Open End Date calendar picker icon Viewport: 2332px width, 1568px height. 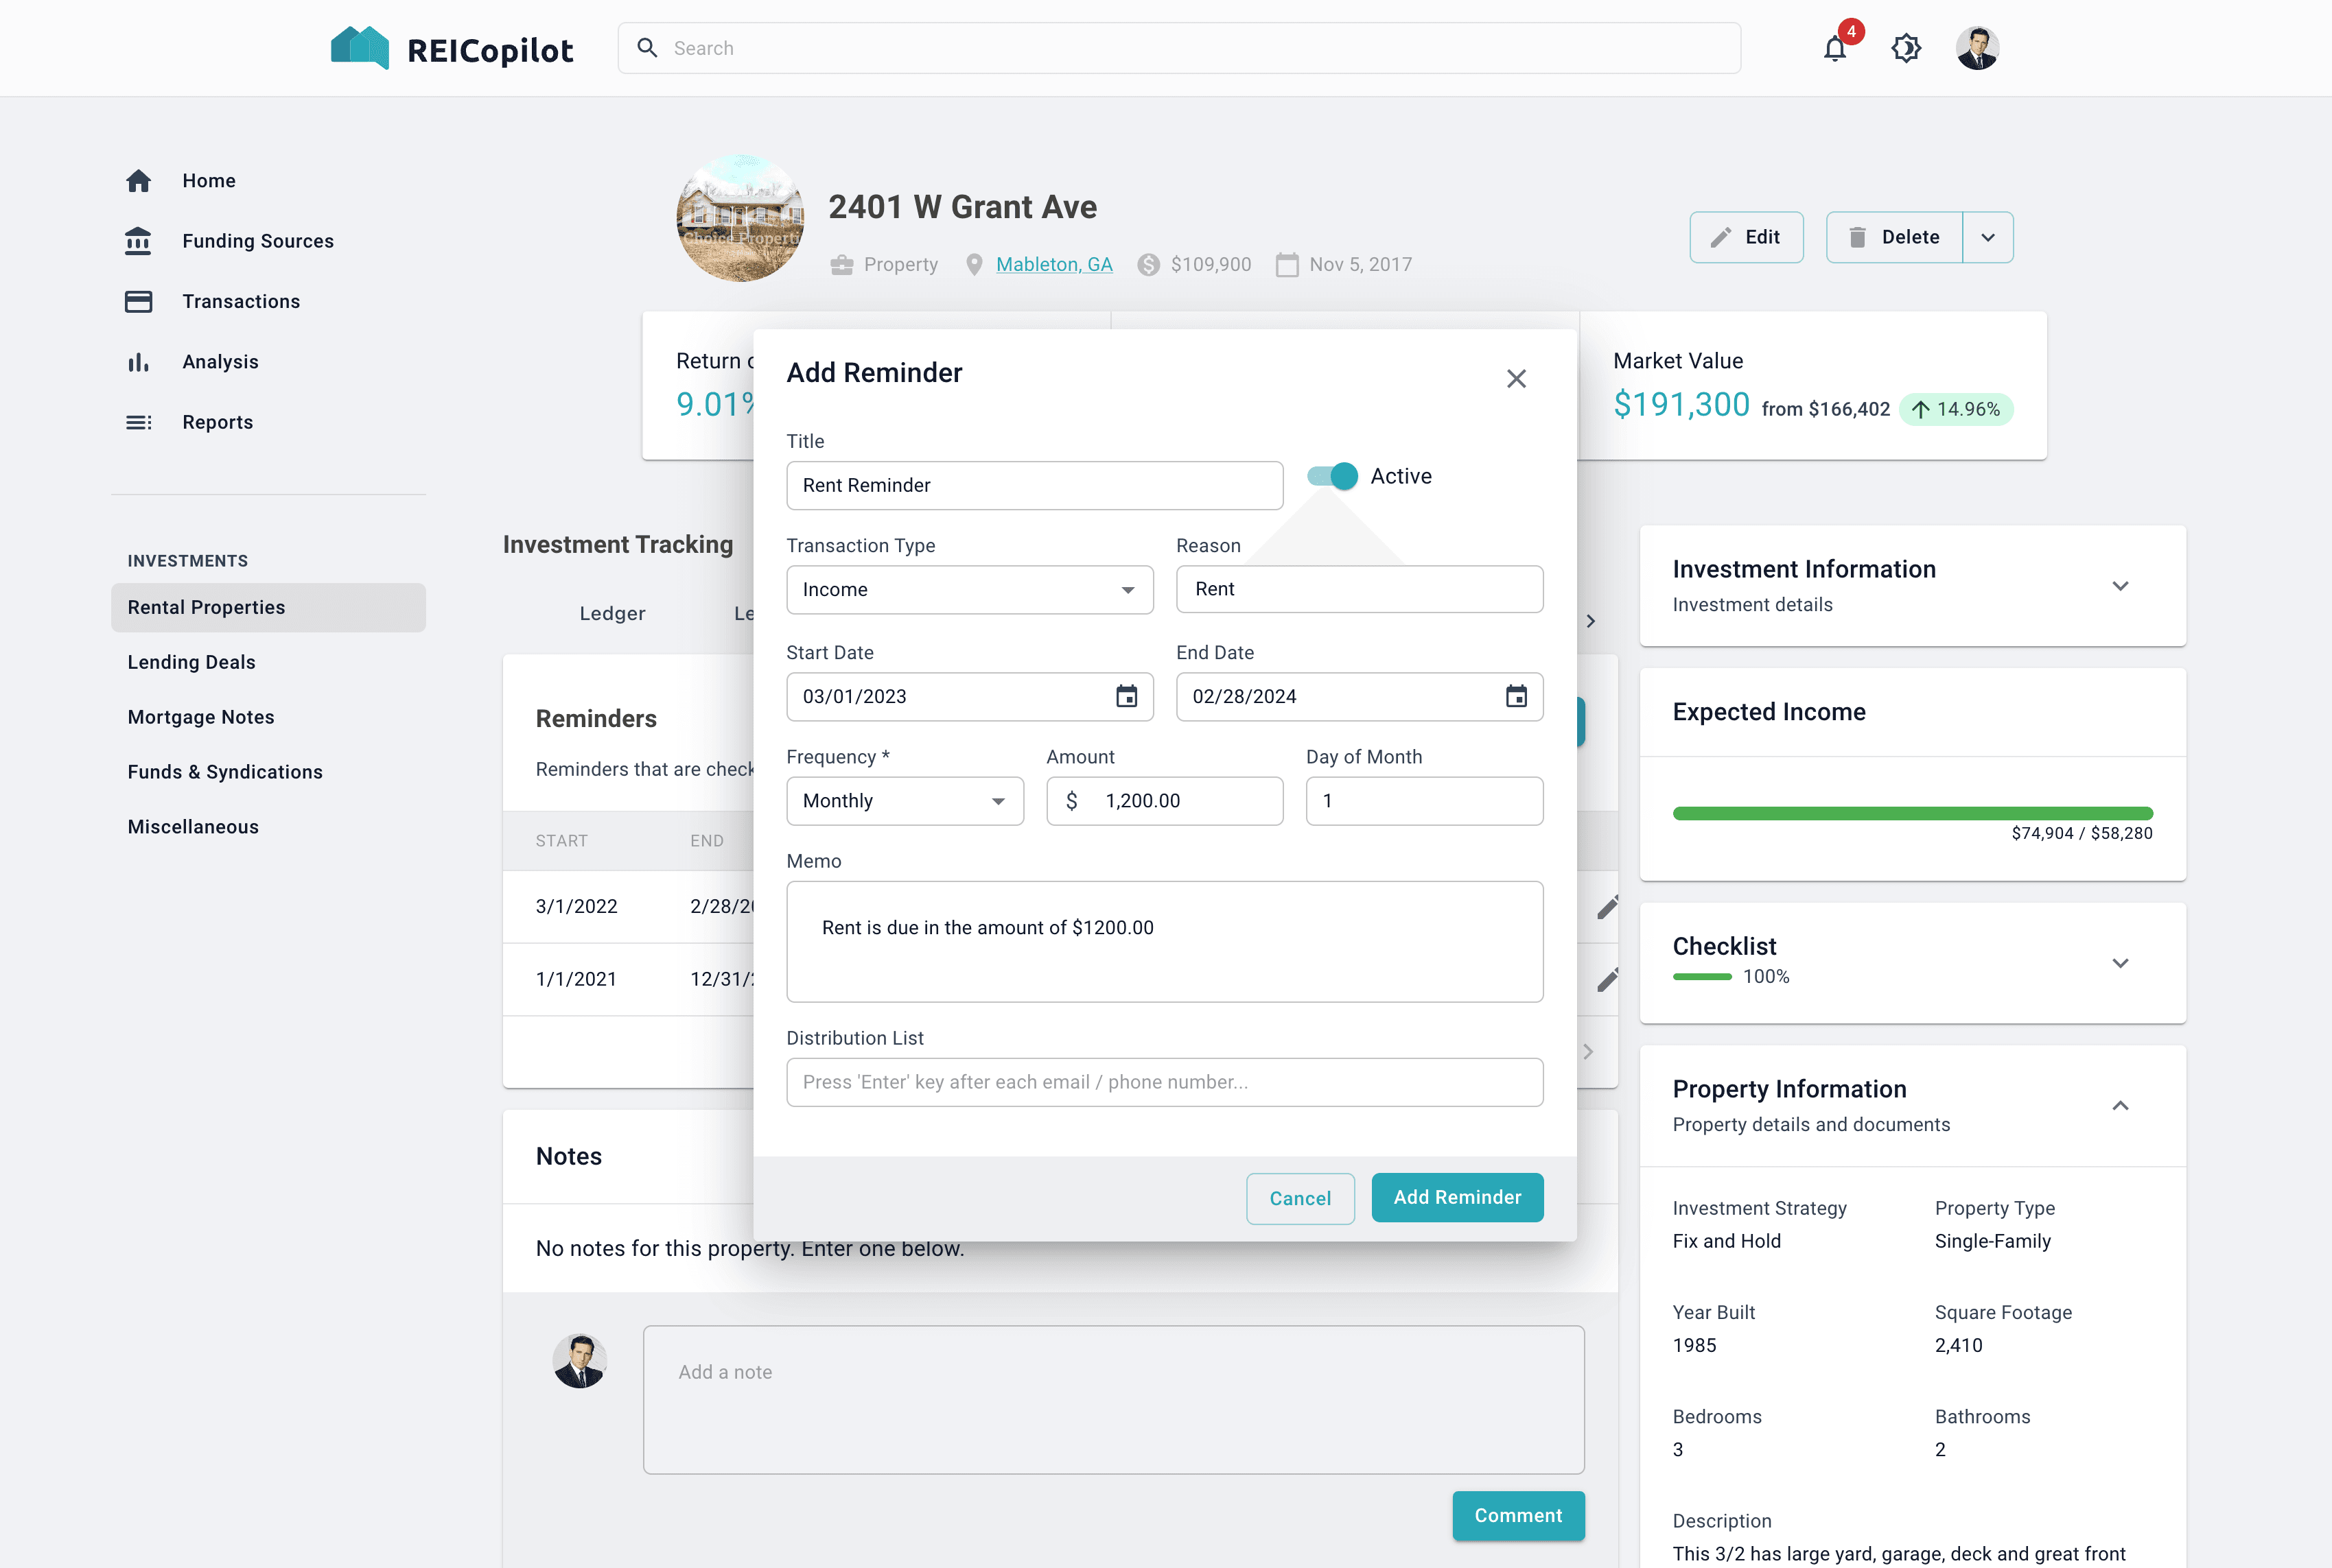(1515, 696)
